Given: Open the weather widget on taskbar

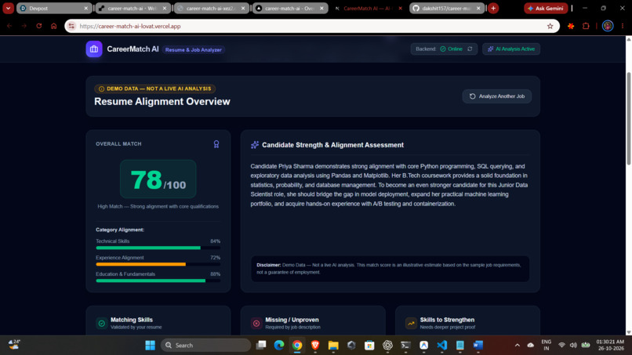Looking at the screenshot, I should [14, 346].
